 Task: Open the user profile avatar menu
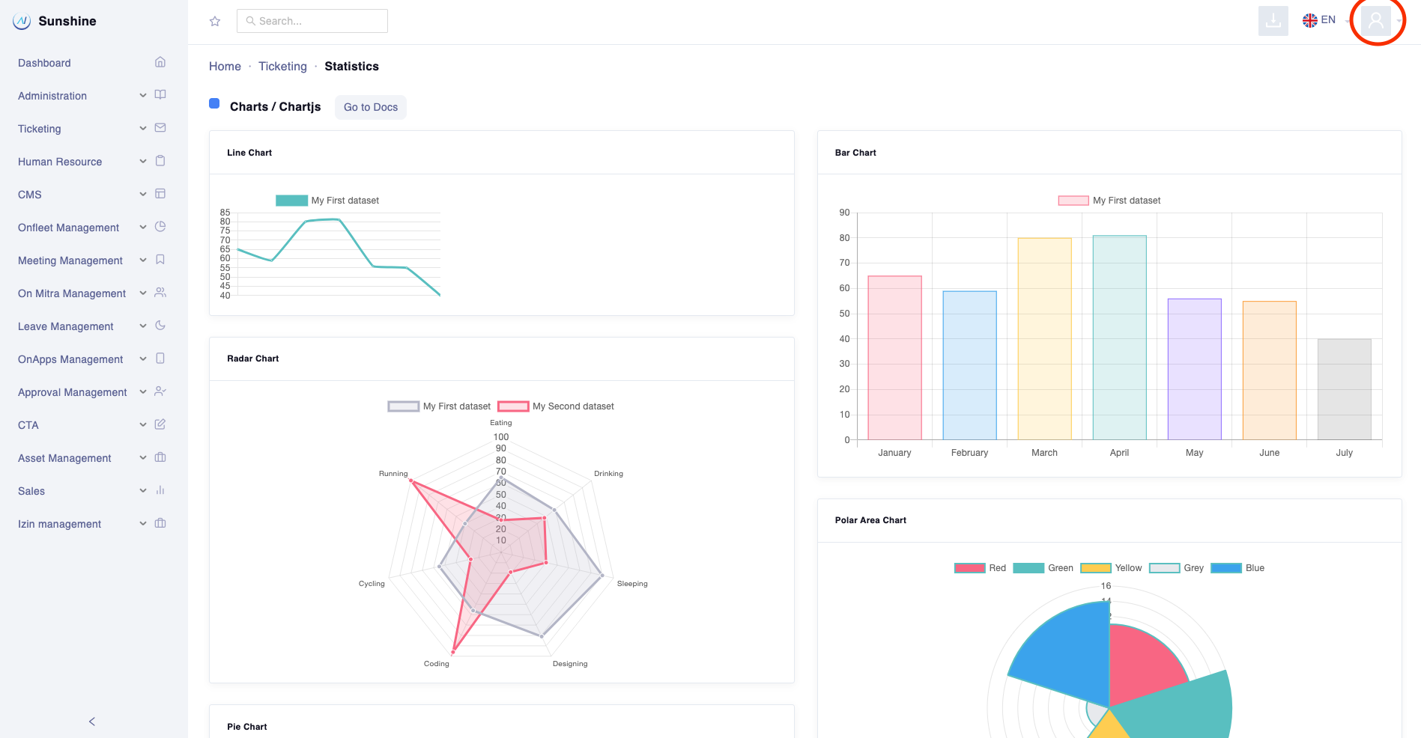tap(1375, 21)
